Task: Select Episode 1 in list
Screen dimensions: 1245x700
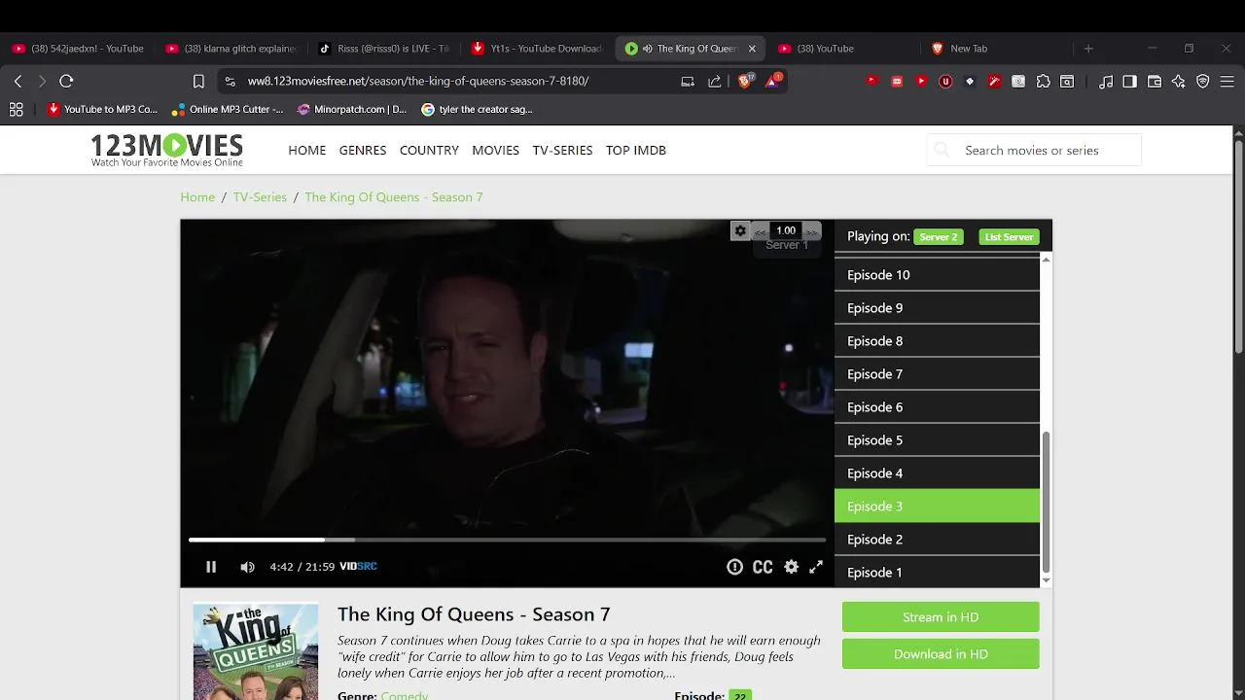Action: pos(937,573)
